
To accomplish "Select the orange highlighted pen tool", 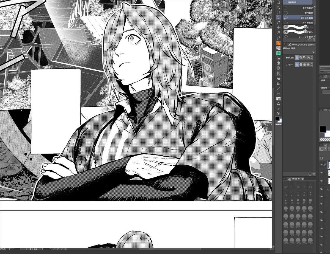I will (x=278, y=43).
